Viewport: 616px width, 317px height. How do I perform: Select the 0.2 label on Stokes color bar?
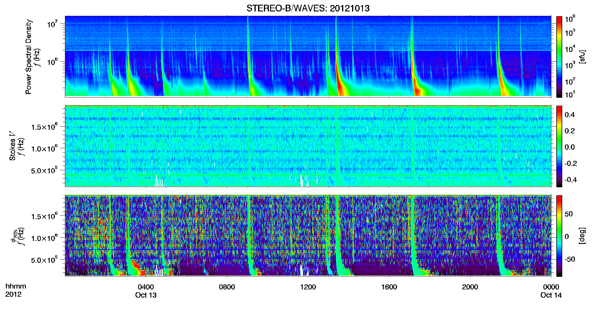570,131
